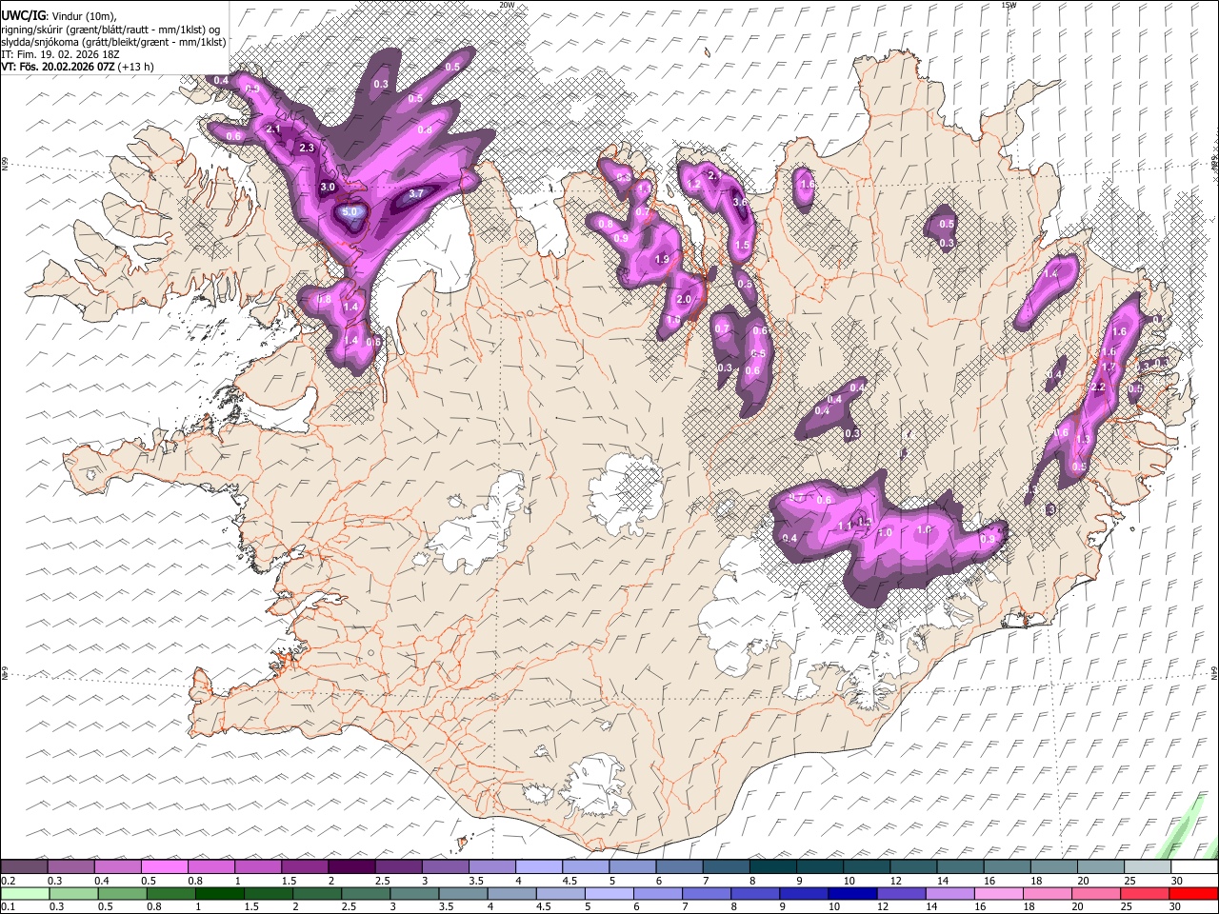1219x914 pixels.
Task: Click the darkest green 1–1.5 rain scale swatch
Action: click(219, 893)
